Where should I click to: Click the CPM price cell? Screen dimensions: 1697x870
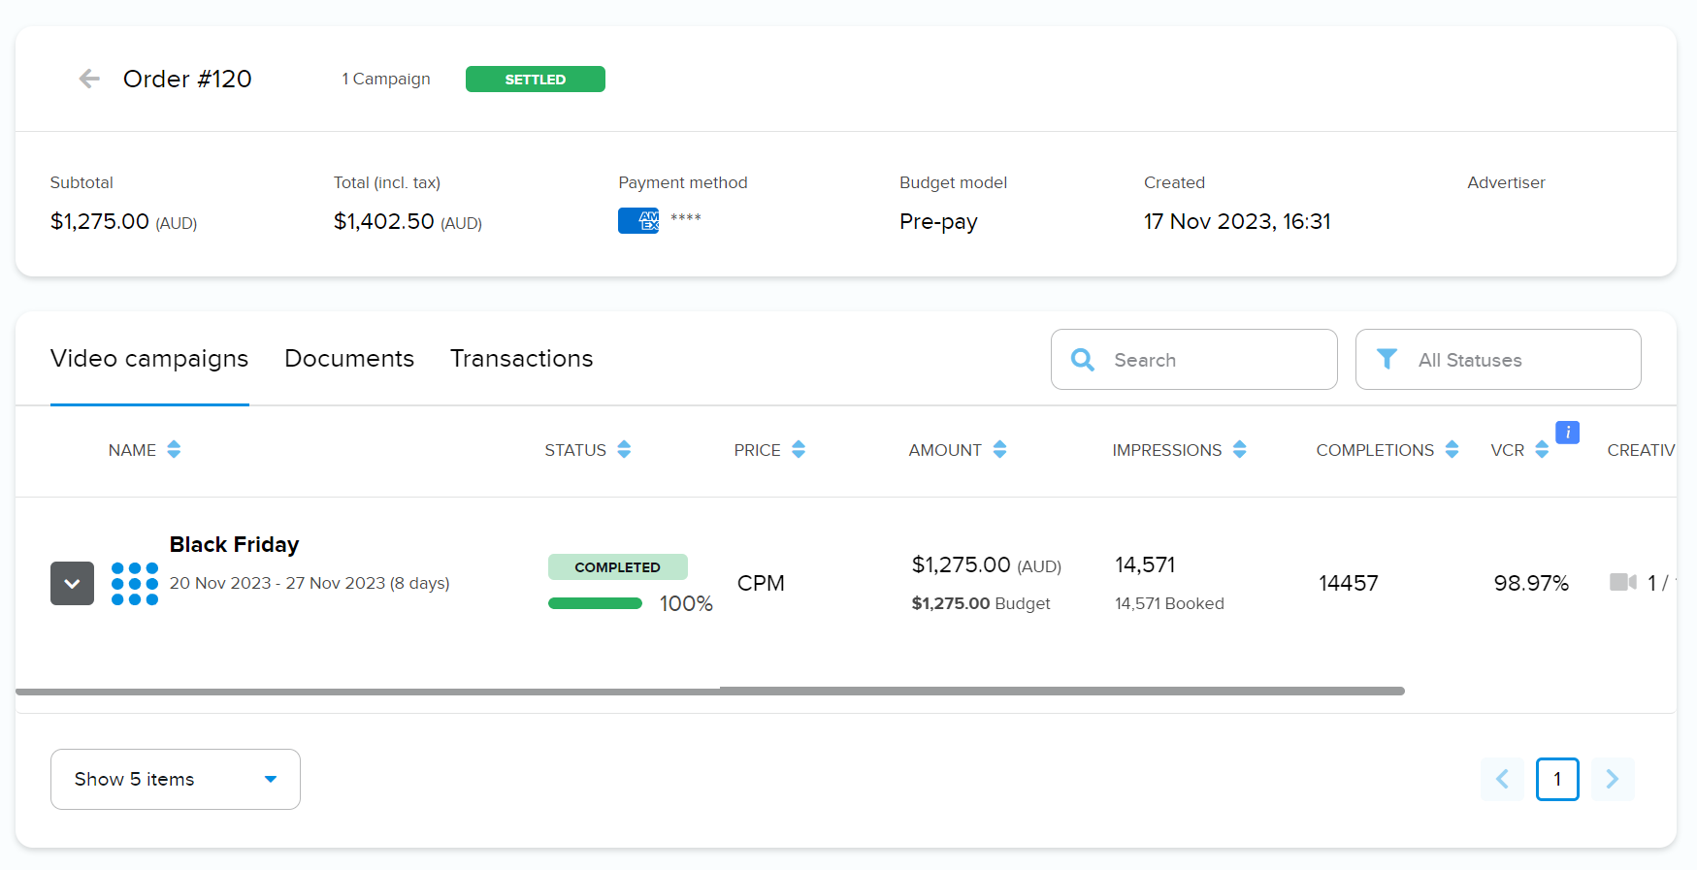pyautogui.click(x=761, y=583)
